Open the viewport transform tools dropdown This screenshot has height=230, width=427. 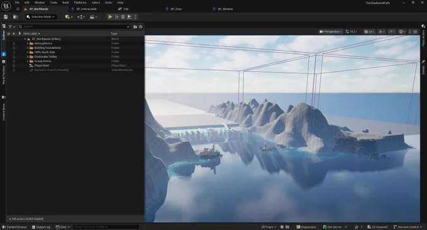pyautogui.click(x=392, y=32)
